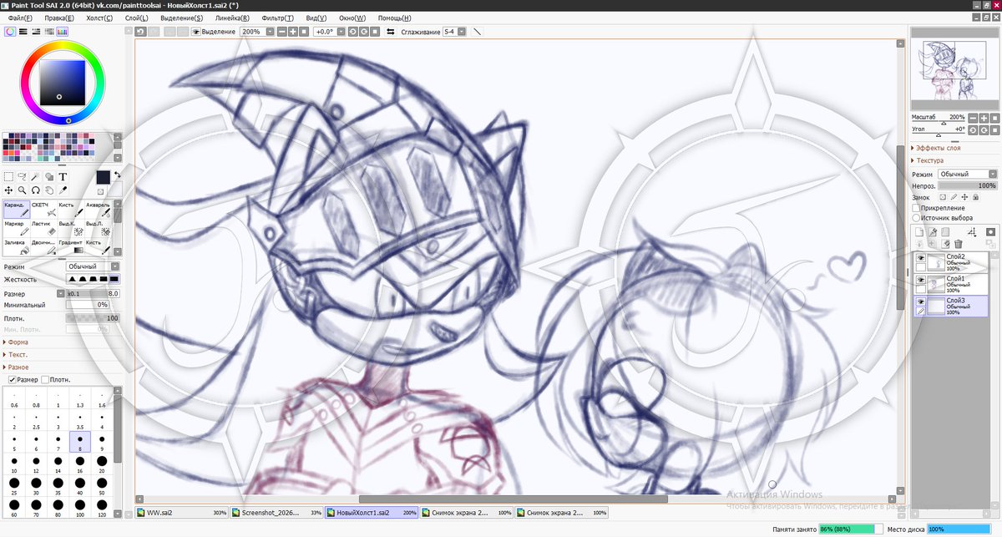Choose the СКЕТЧ brush
The width and height of the screenshot is (1002, 537).
tap(43, 210)
